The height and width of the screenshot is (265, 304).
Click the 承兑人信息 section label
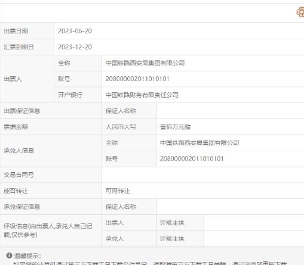pos(19,151)
